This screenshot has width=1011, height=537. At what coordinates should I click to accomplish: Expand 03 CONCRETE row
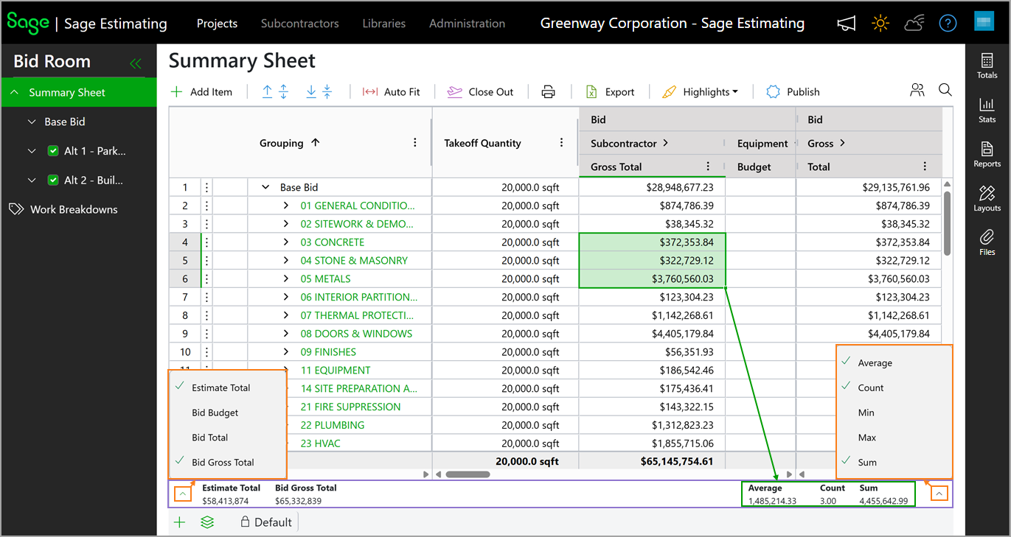click(x=286, y=242)
